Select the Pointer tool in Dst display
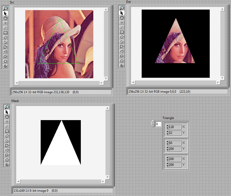Screen dimensions: 231x196 (122, 13)
